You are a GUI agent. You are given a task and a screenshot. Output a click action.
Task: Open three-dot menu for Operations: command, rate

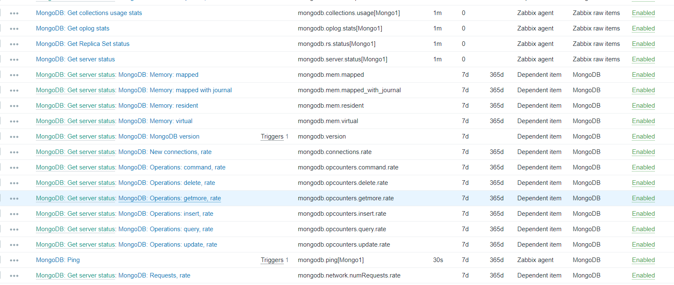(14, 168)
